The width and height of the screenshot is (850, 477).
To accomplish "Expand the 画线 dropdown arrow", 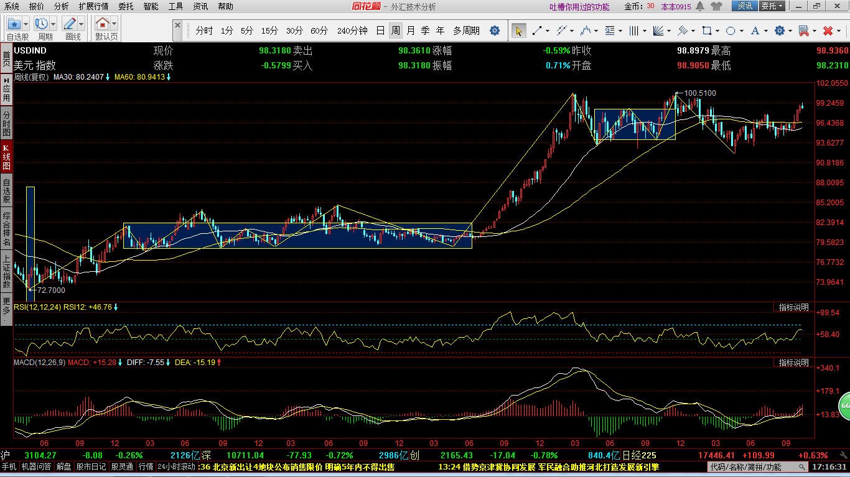I will (x=81, y=24).
